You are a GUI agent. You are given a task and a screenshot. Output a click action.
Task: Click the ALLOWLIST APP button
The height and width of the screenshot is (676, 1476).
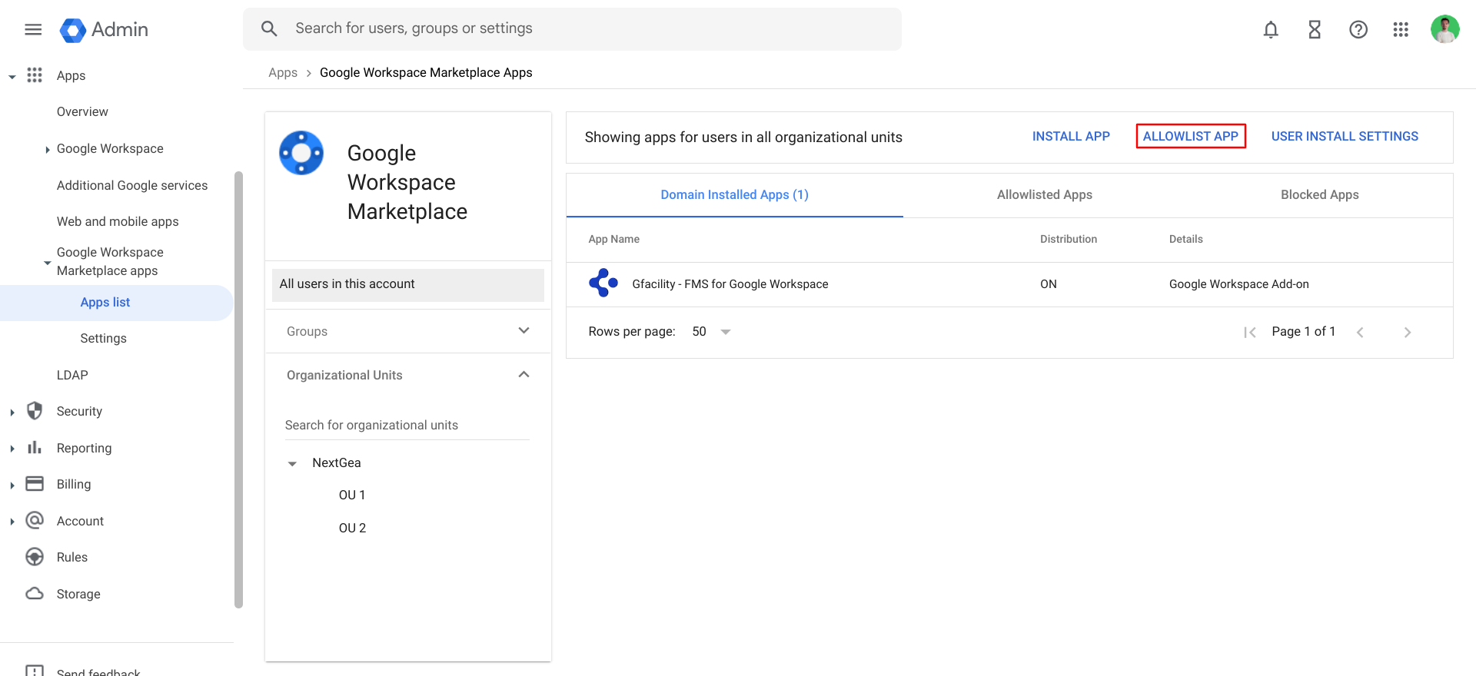point(1191,136)
